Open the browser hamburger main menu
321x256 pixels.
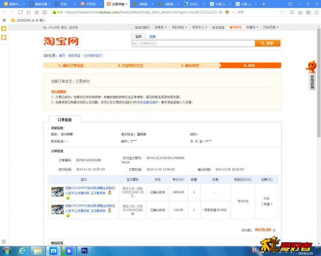(x=316, y=12)
